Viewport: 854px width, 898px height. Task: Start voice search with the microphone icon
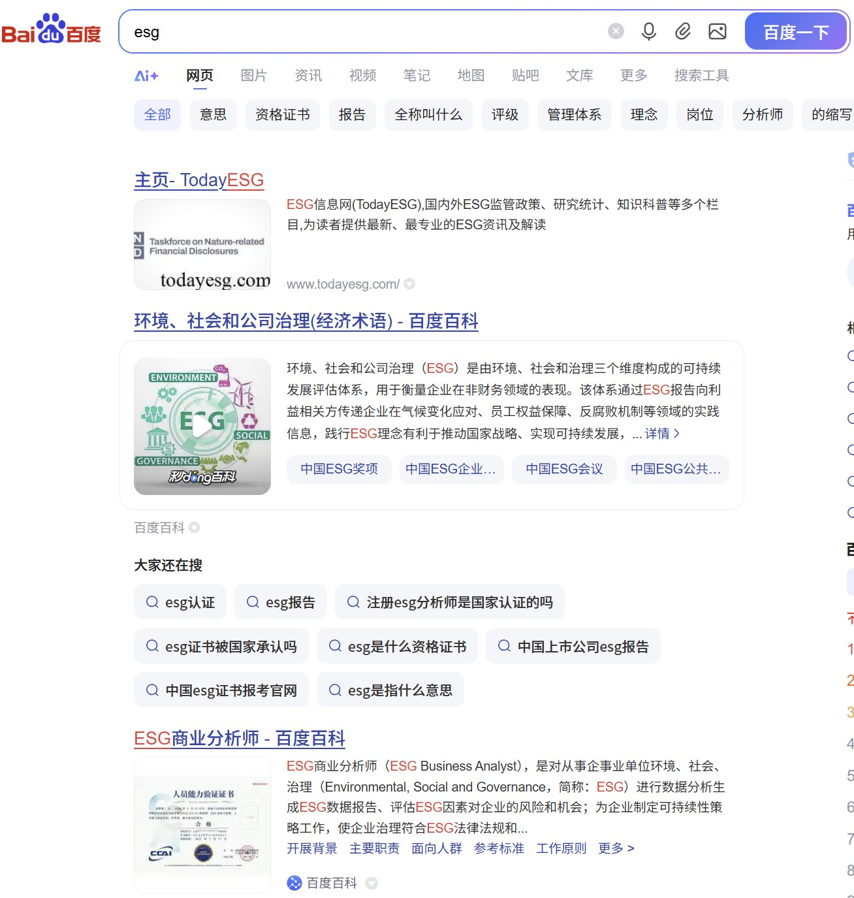(648, 31)
